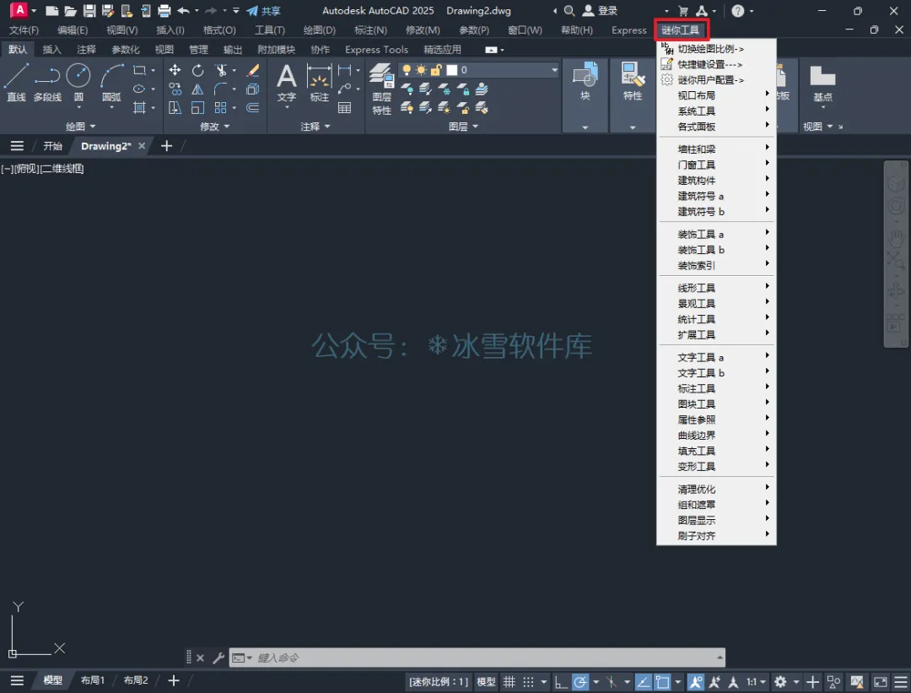Viewport: 911px width, 693px height.
Task: Toggle object snap tracking in status bar
Action: 643,681
